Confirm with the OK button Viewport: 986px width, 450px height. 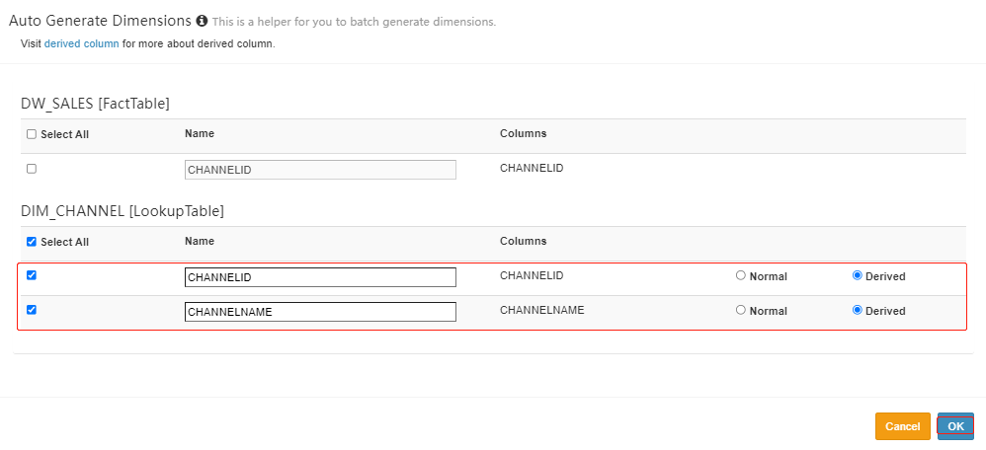pos(955,426)
